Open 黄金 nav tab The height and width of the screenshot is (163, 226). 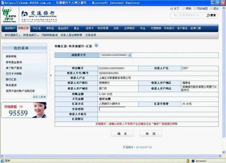tap(76, 28)
